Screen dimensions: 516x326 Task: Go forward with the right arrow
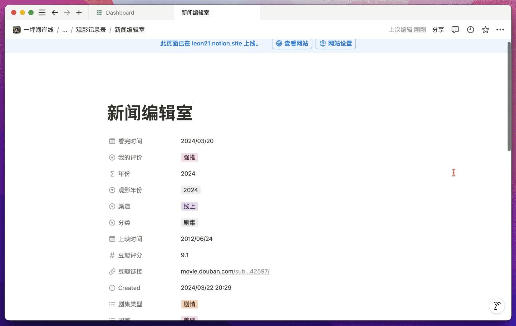point(67,13)
